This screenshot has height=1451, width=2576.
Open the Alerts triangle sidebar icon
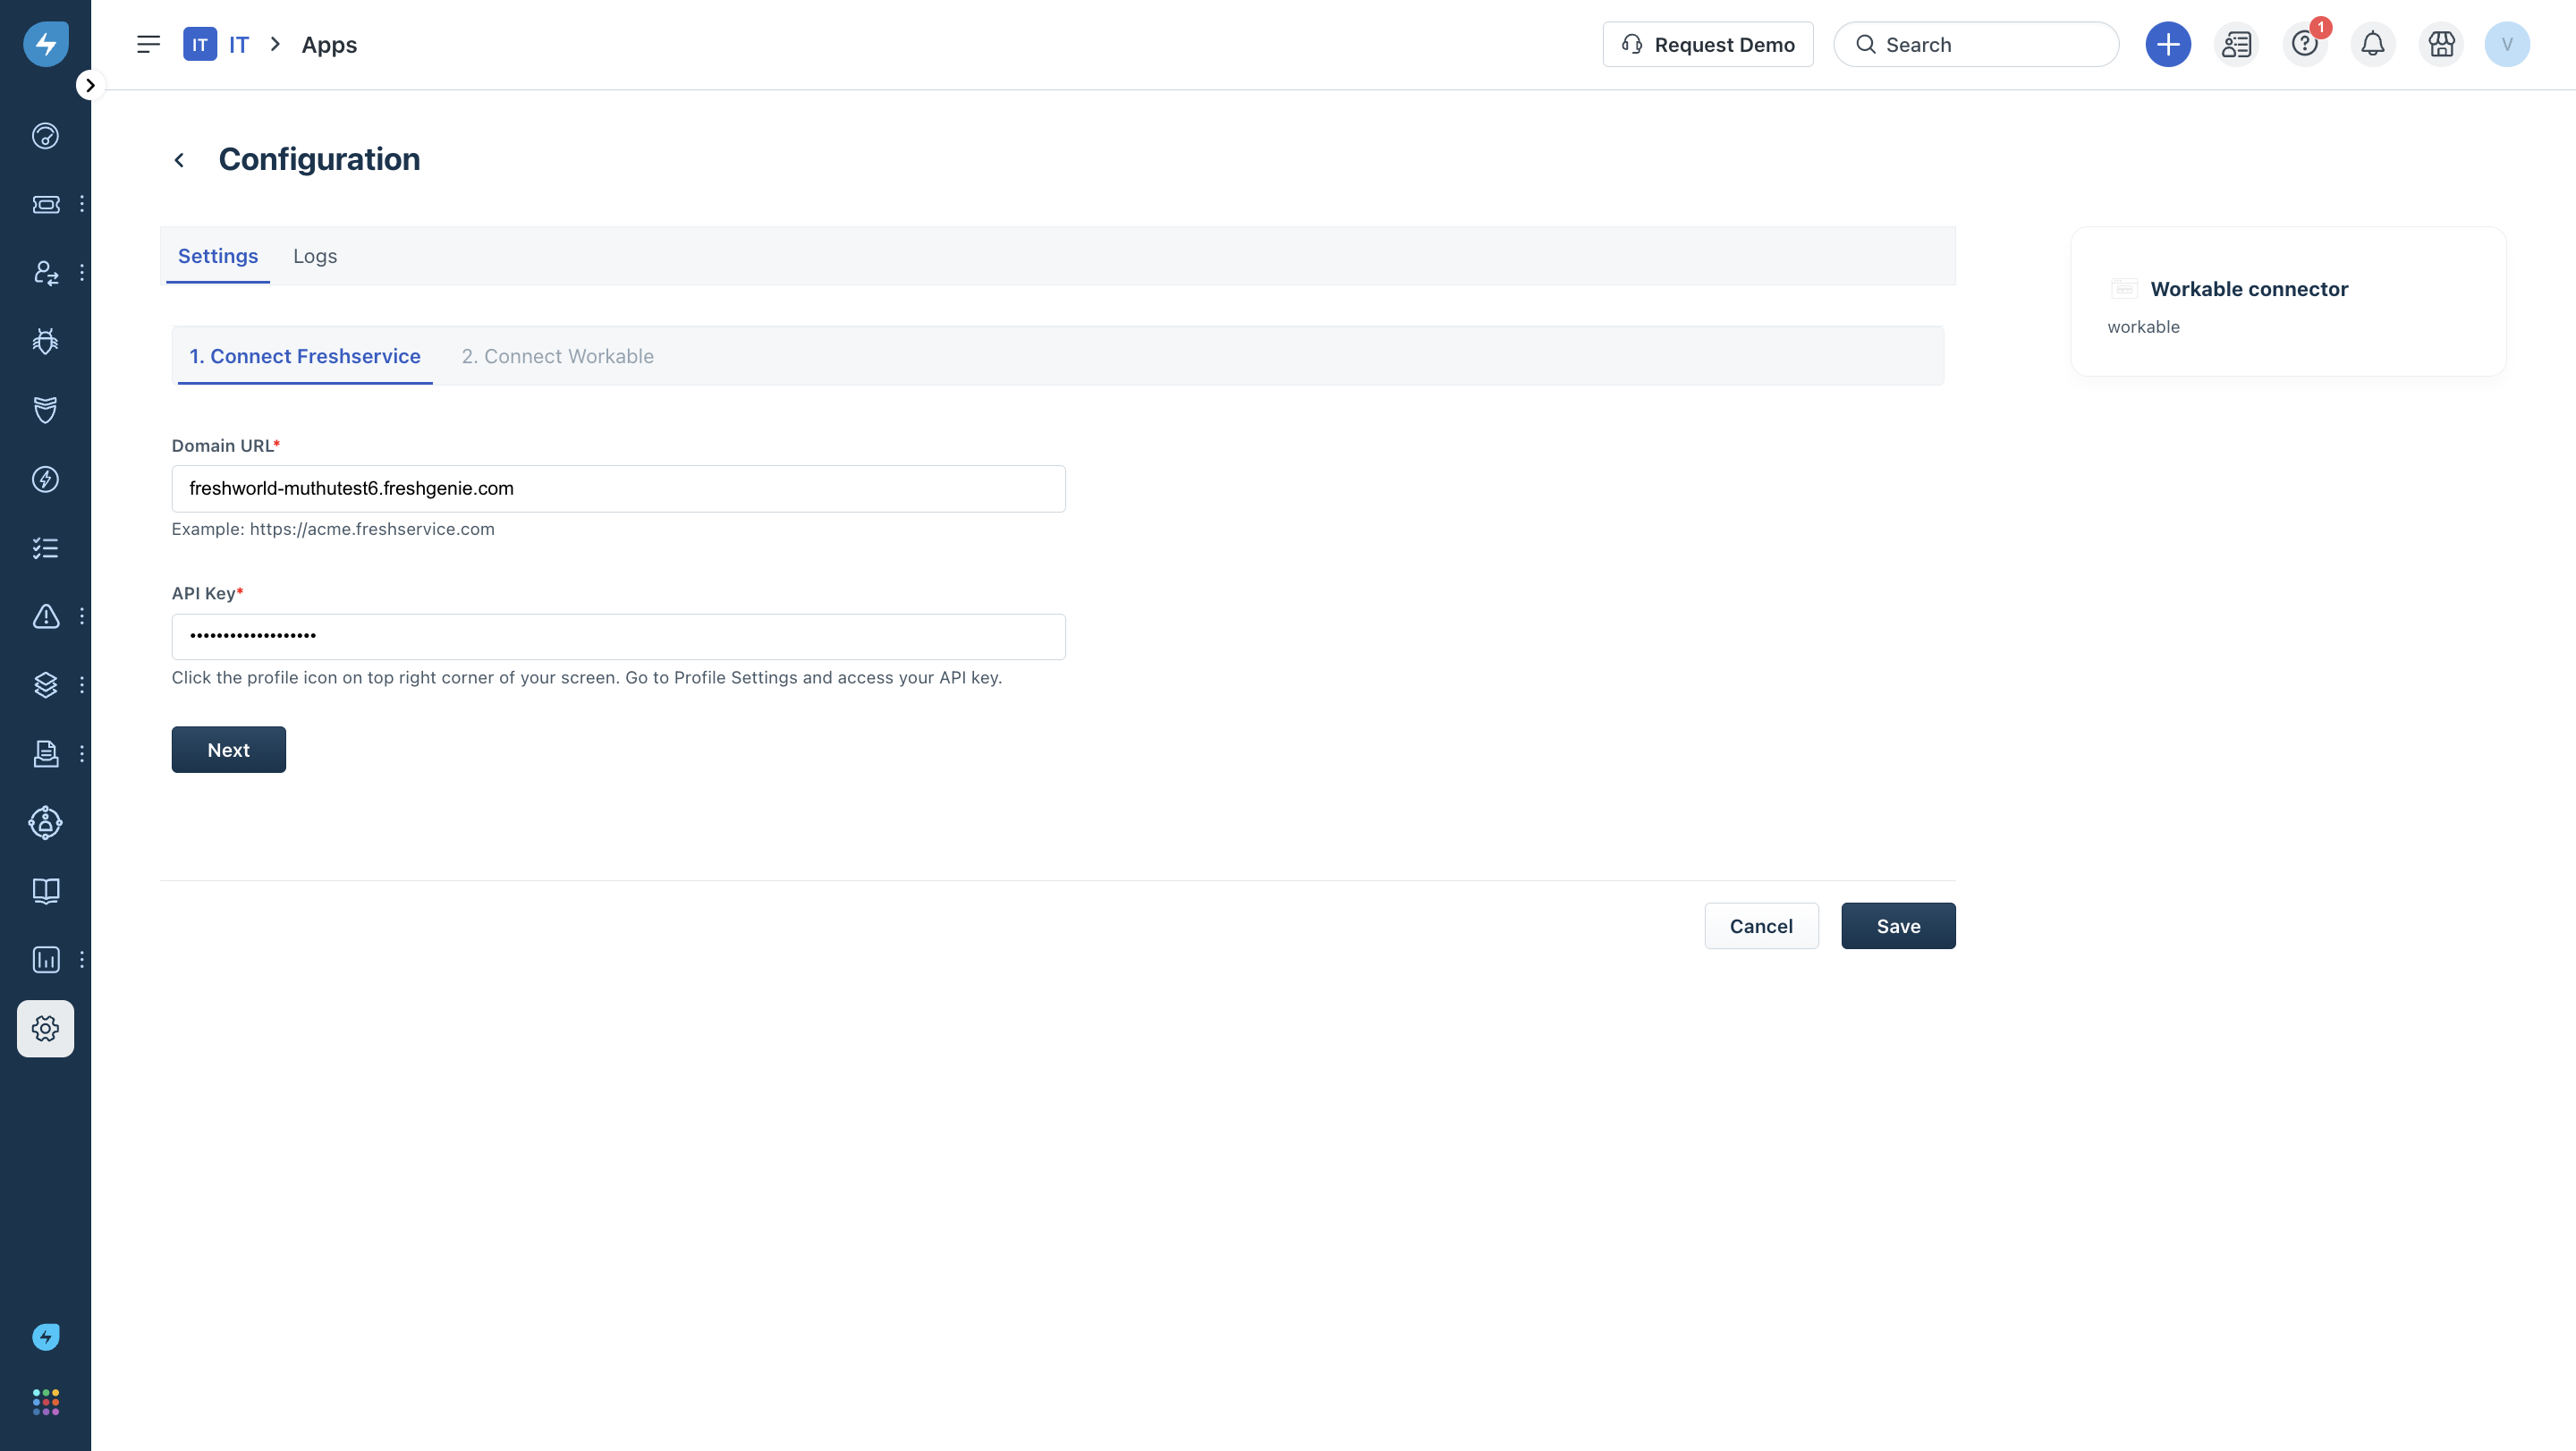coord(46,616)
